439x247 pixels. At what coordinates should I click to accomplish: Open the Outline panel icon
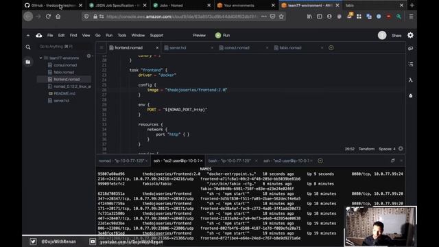coord(410,64)
